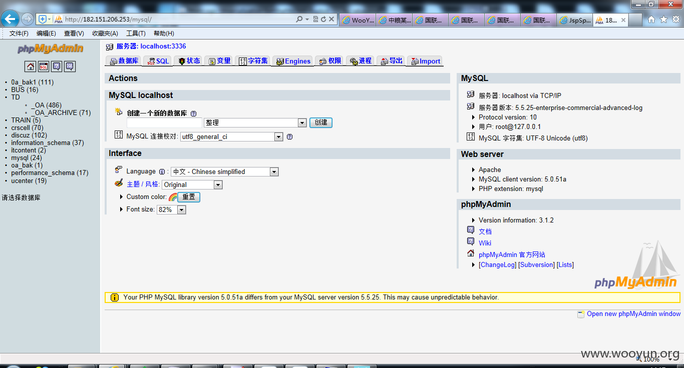Screen dimensions: 684x368
Task: Open the 变量 (Variables) tab
Action: click(x=220, y=61)
